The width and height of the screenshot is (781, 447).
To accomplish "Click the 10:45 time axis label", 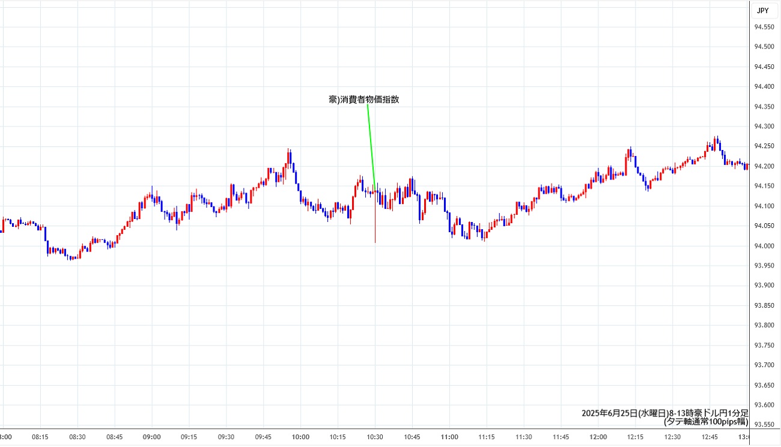I will [x=413, y=437].
